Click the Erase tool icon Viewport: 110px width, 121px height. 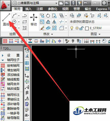click(x=42, y=28)
